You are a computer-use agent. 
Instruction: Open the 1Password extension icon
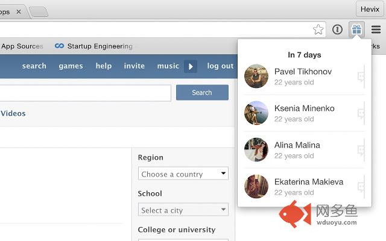pos(337,30)
